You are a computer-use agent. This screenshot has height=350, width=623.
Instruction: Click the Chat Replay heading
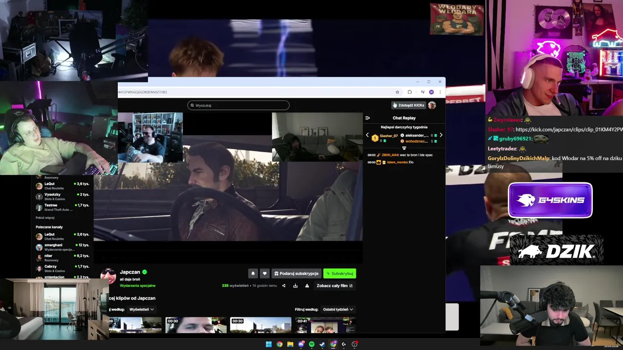click(404, 118)
